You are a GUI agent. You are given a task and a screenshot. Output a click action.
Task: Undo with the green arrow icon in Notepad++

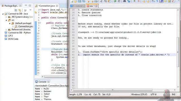point(115,1)
